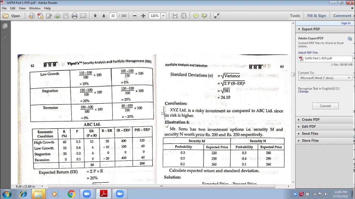Click the network signal tray icon

(314, 194)
